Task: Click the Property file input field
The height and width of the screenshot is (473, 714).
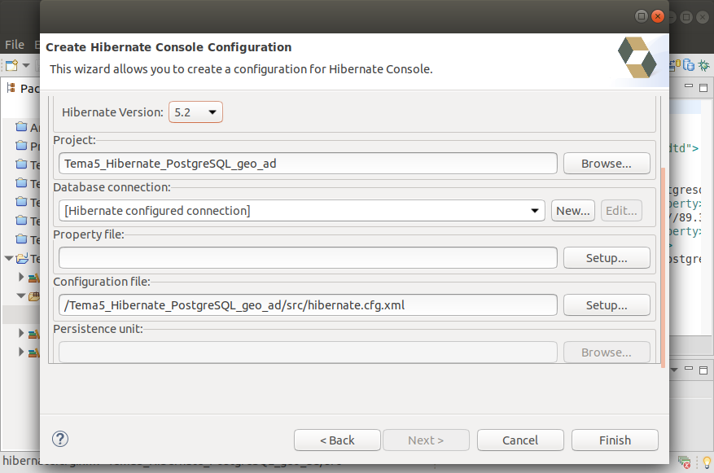Action: 308,258
